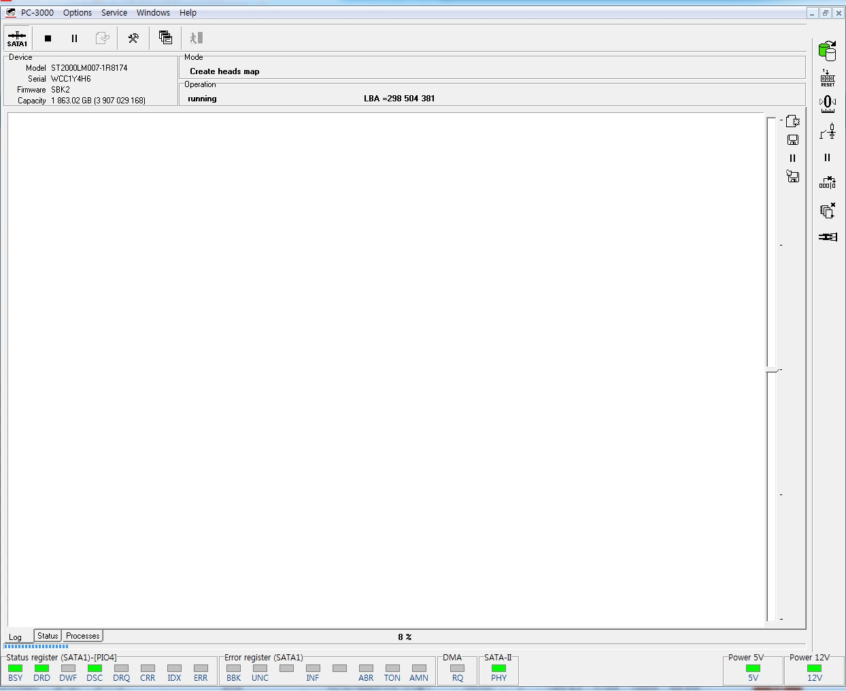Pause the task using the top toolbar pause icon
The height and width of the screenshot is (691, 846).
tap(75, 38)
